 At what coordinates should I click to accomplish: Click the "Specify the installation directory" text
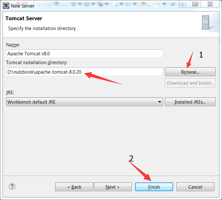coord(42,28)
